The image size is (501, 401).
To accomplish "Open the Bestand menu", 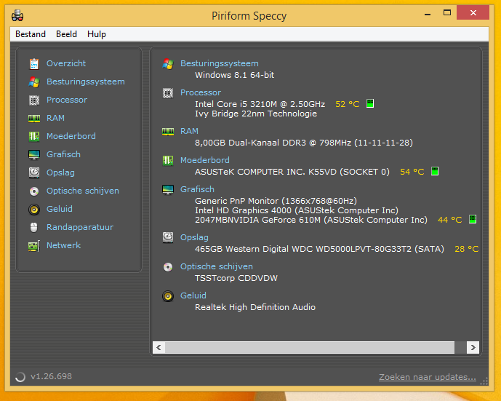I will pos(31,34).
